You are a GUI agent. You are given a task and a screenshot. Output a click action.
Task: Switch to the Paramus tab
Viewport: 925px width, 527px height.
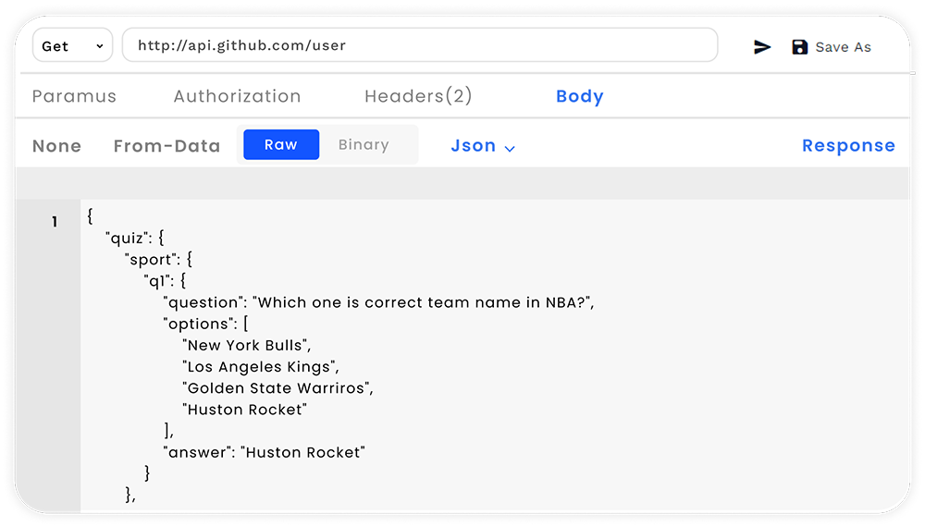(x=74, y=96)
